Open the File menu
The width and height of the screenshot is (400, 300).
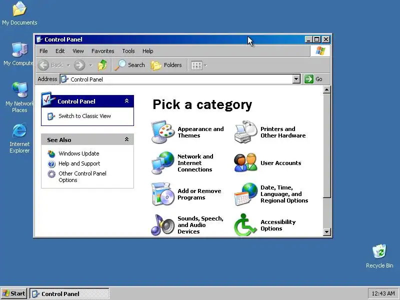pos(43,51)
